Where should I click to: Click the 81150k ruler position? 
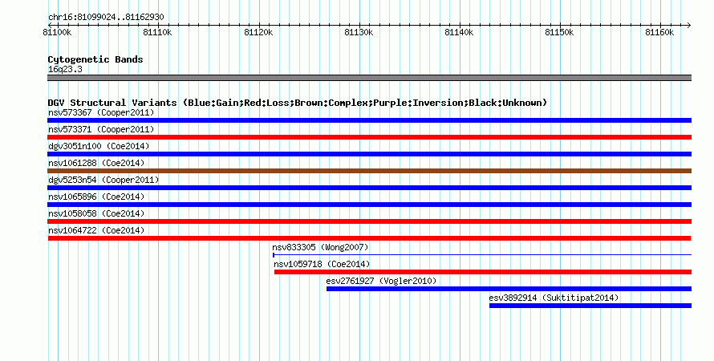(560, 32)
